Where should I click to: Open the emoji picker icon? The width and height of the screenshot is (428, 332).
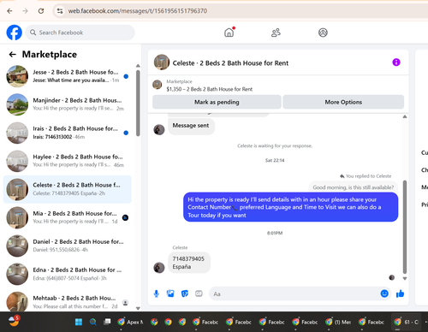click(384, 293)
